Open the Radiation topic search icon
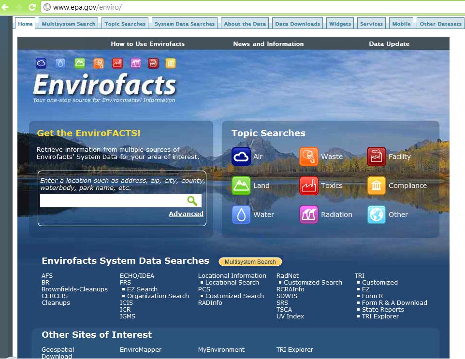 [309, 215]
